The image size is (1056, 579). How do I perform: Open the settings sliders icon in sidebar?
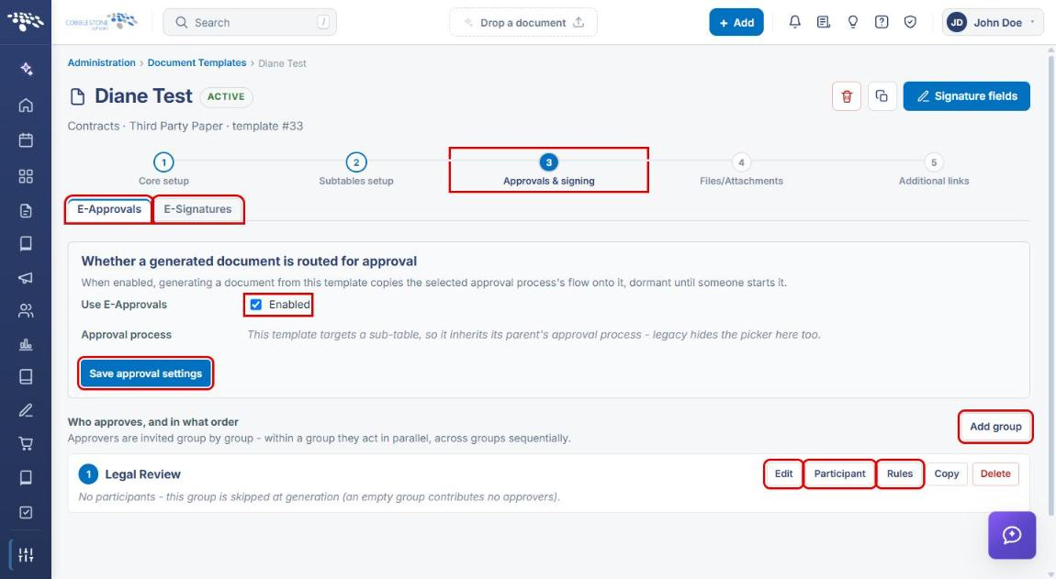[26, 555]
